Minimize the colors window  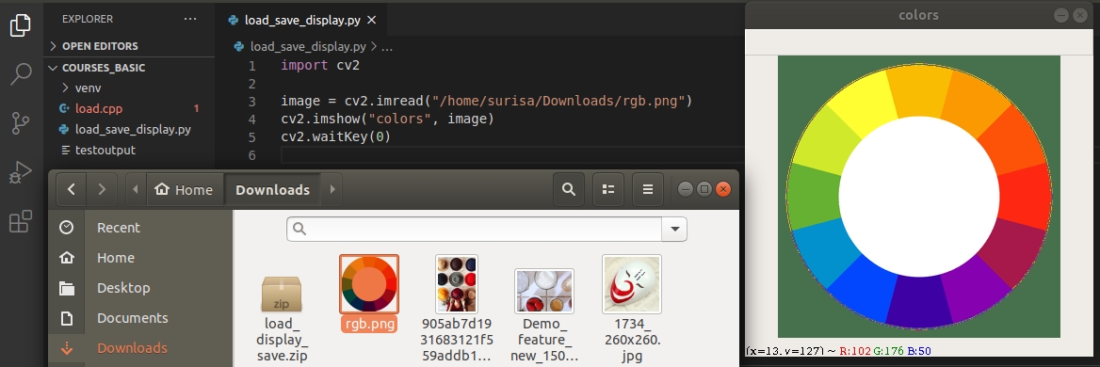(1062, 15)
